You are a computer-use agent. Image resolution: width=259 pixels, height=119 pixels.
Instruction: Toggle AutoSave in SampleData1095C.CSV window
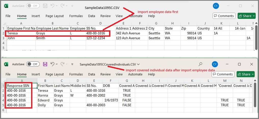pos(33,6)
